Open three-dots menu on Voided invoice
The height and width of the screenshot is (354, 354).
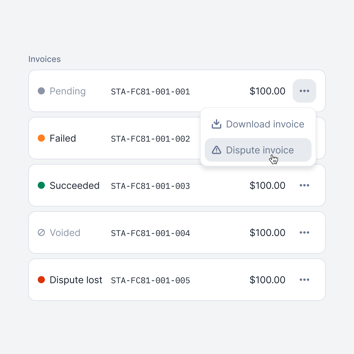(304, 232)
